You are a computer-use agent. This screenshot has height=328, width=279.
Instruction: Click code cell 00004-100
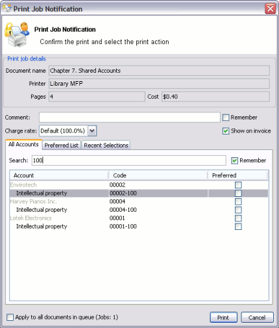tap(123, 210)
